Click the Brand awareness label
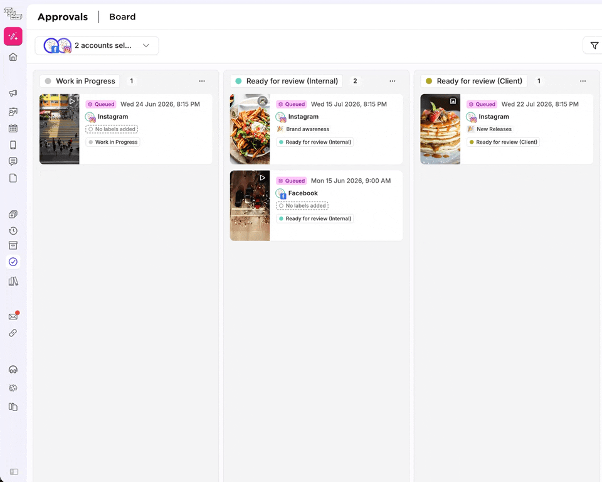This screenshot has width=602, height=482. click(304, 129)
